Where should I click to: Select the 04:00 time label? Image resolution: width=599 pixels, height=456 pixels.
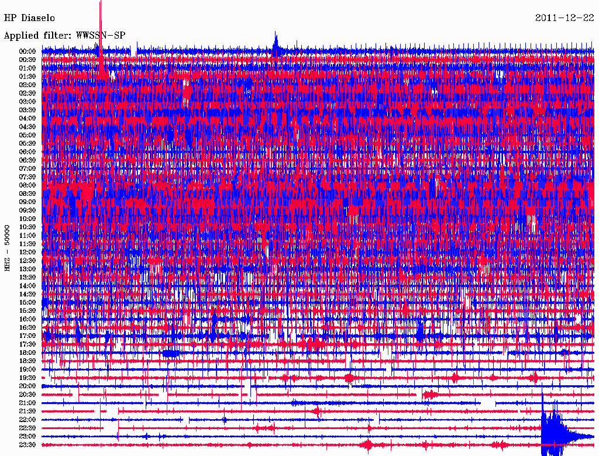[x=27, y=119]
